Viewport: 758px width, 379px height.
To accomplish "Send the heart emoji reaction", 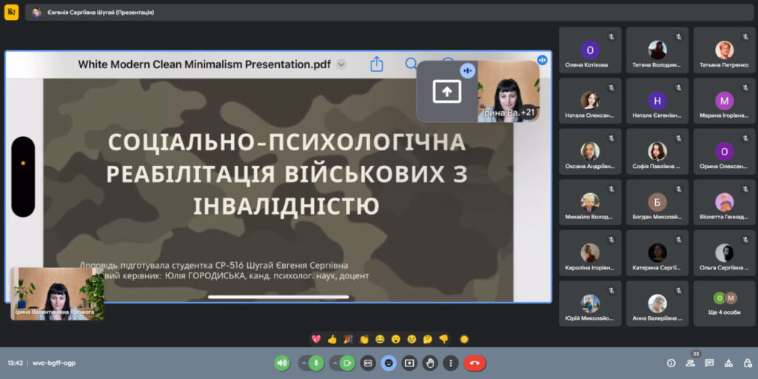I will (316, 339).
